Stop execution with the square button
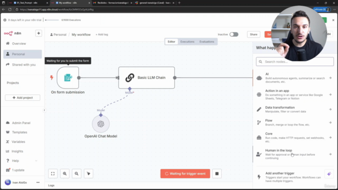Screen dimensions: 338x190 (x=217, y=174)
